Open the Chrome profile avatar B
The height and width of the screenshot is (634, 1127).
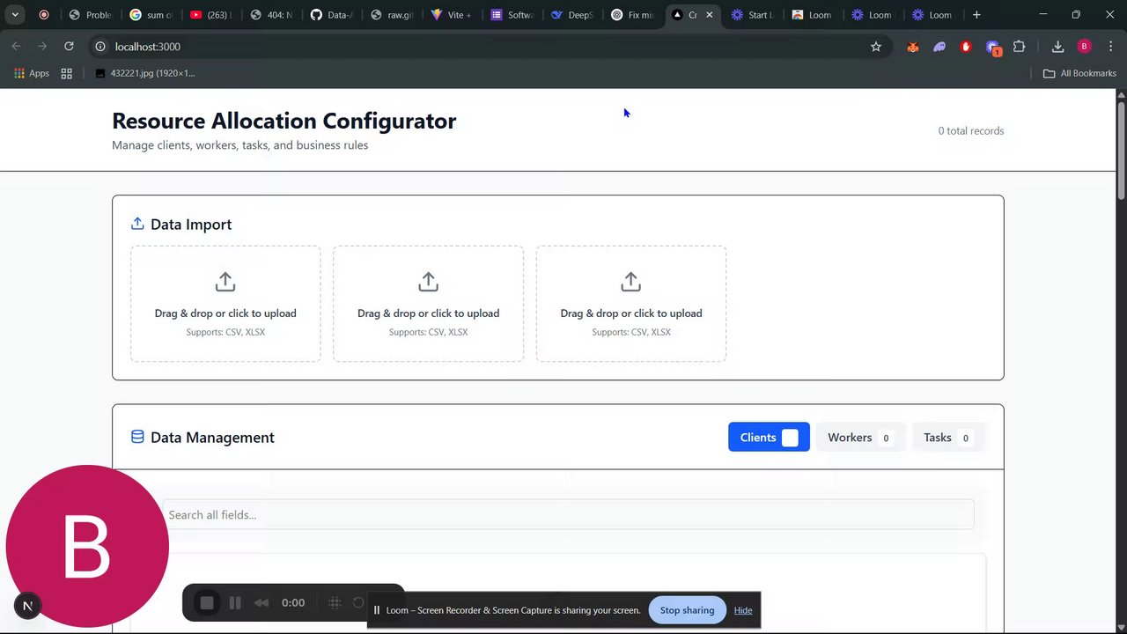point(1084,47)
